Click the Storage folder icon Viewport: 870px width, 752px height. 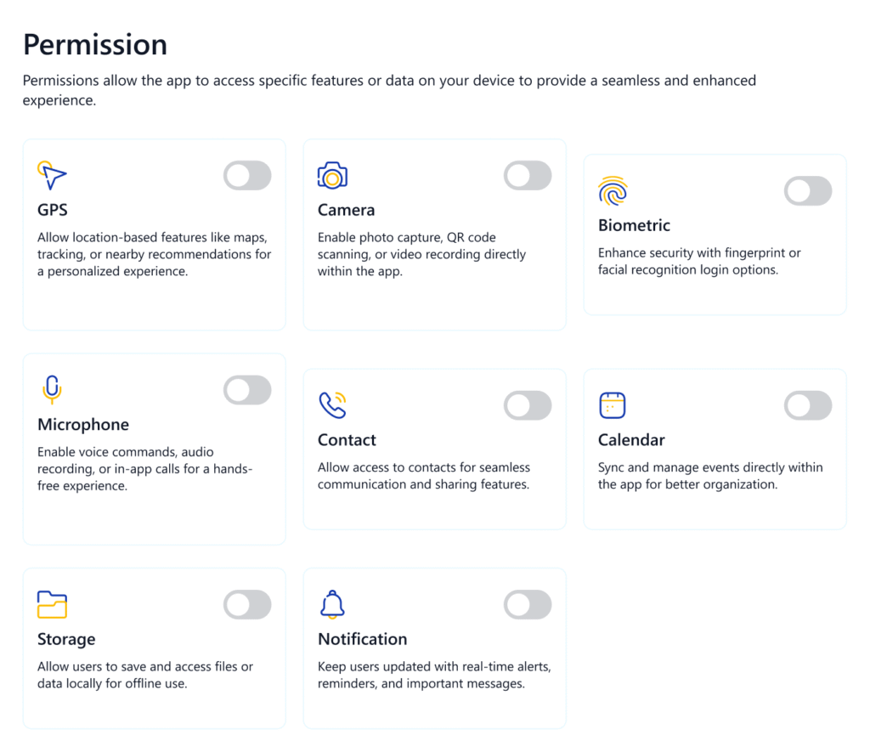pos(52,605)
